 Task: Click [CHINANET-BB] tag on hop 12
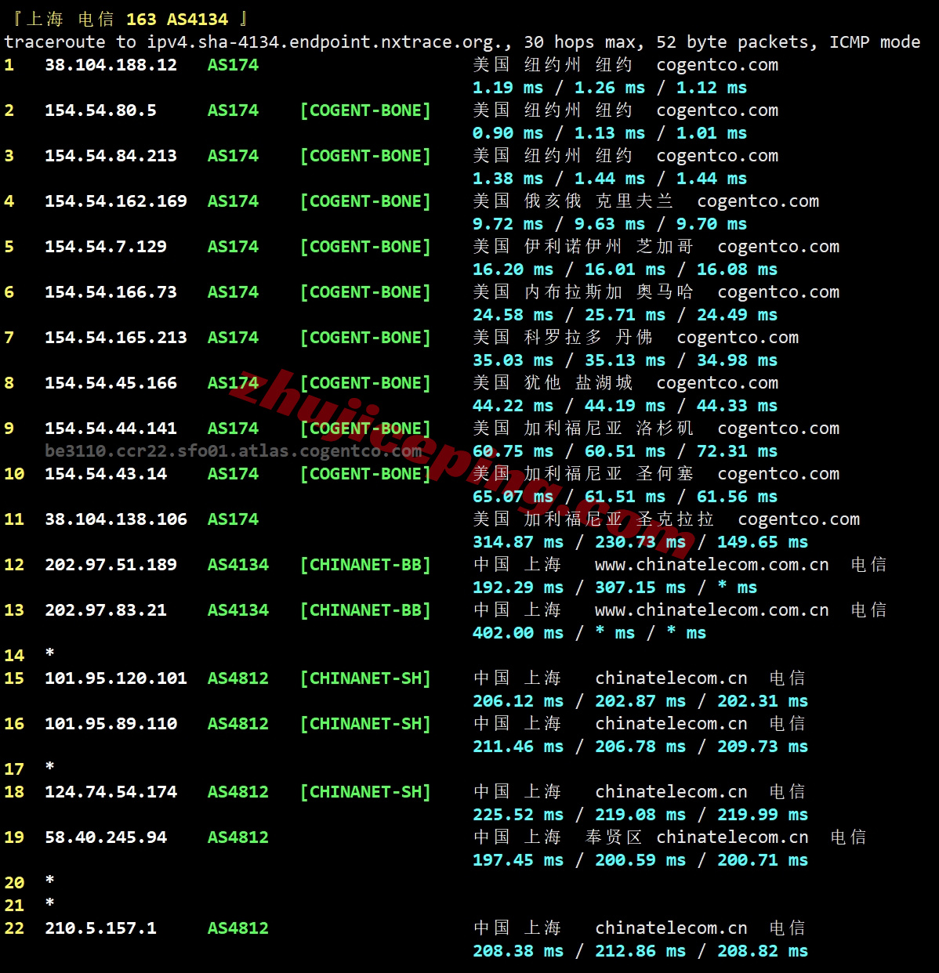(x=365, y=565)
